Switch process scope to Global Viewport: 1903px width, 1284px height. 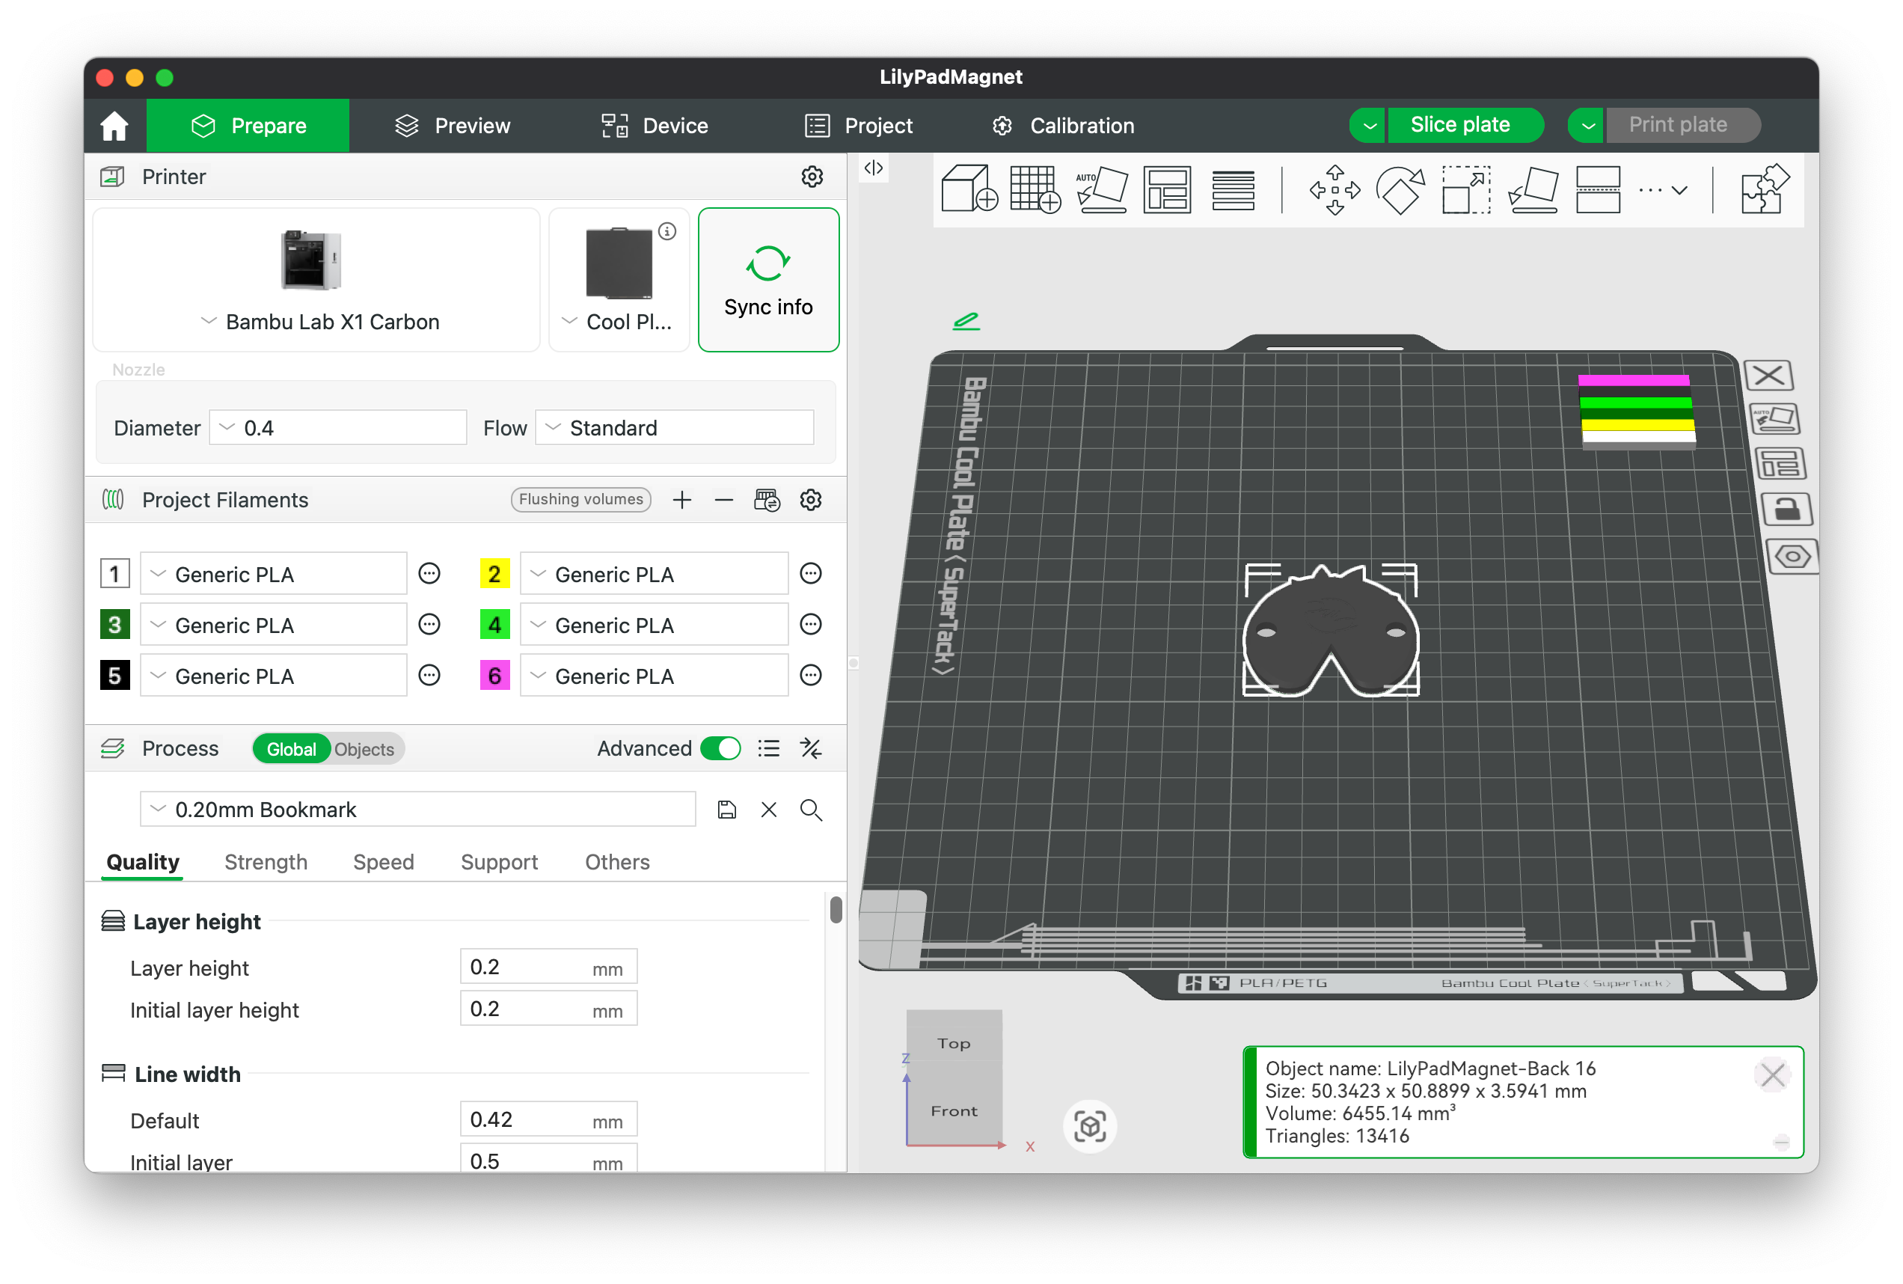[x=290, y=748]
